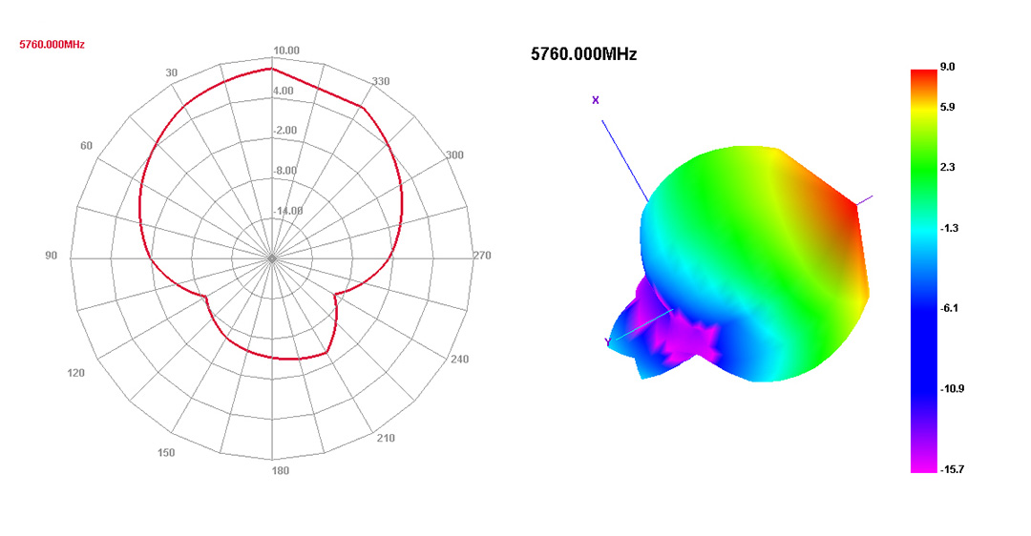Click the 180 degree angle label
This screenshot has width=1031, height=536.
pyautogui.click(x=280, y=470)
